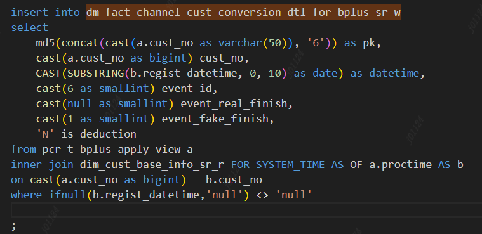The image size is (482, 234).
Task: Click SYSTEM_TIME in the join clause
Action: [290, 165]
